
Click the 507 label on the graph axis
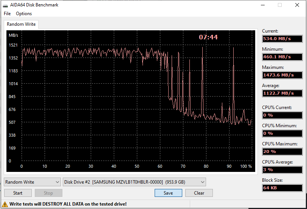pos(12,122)
